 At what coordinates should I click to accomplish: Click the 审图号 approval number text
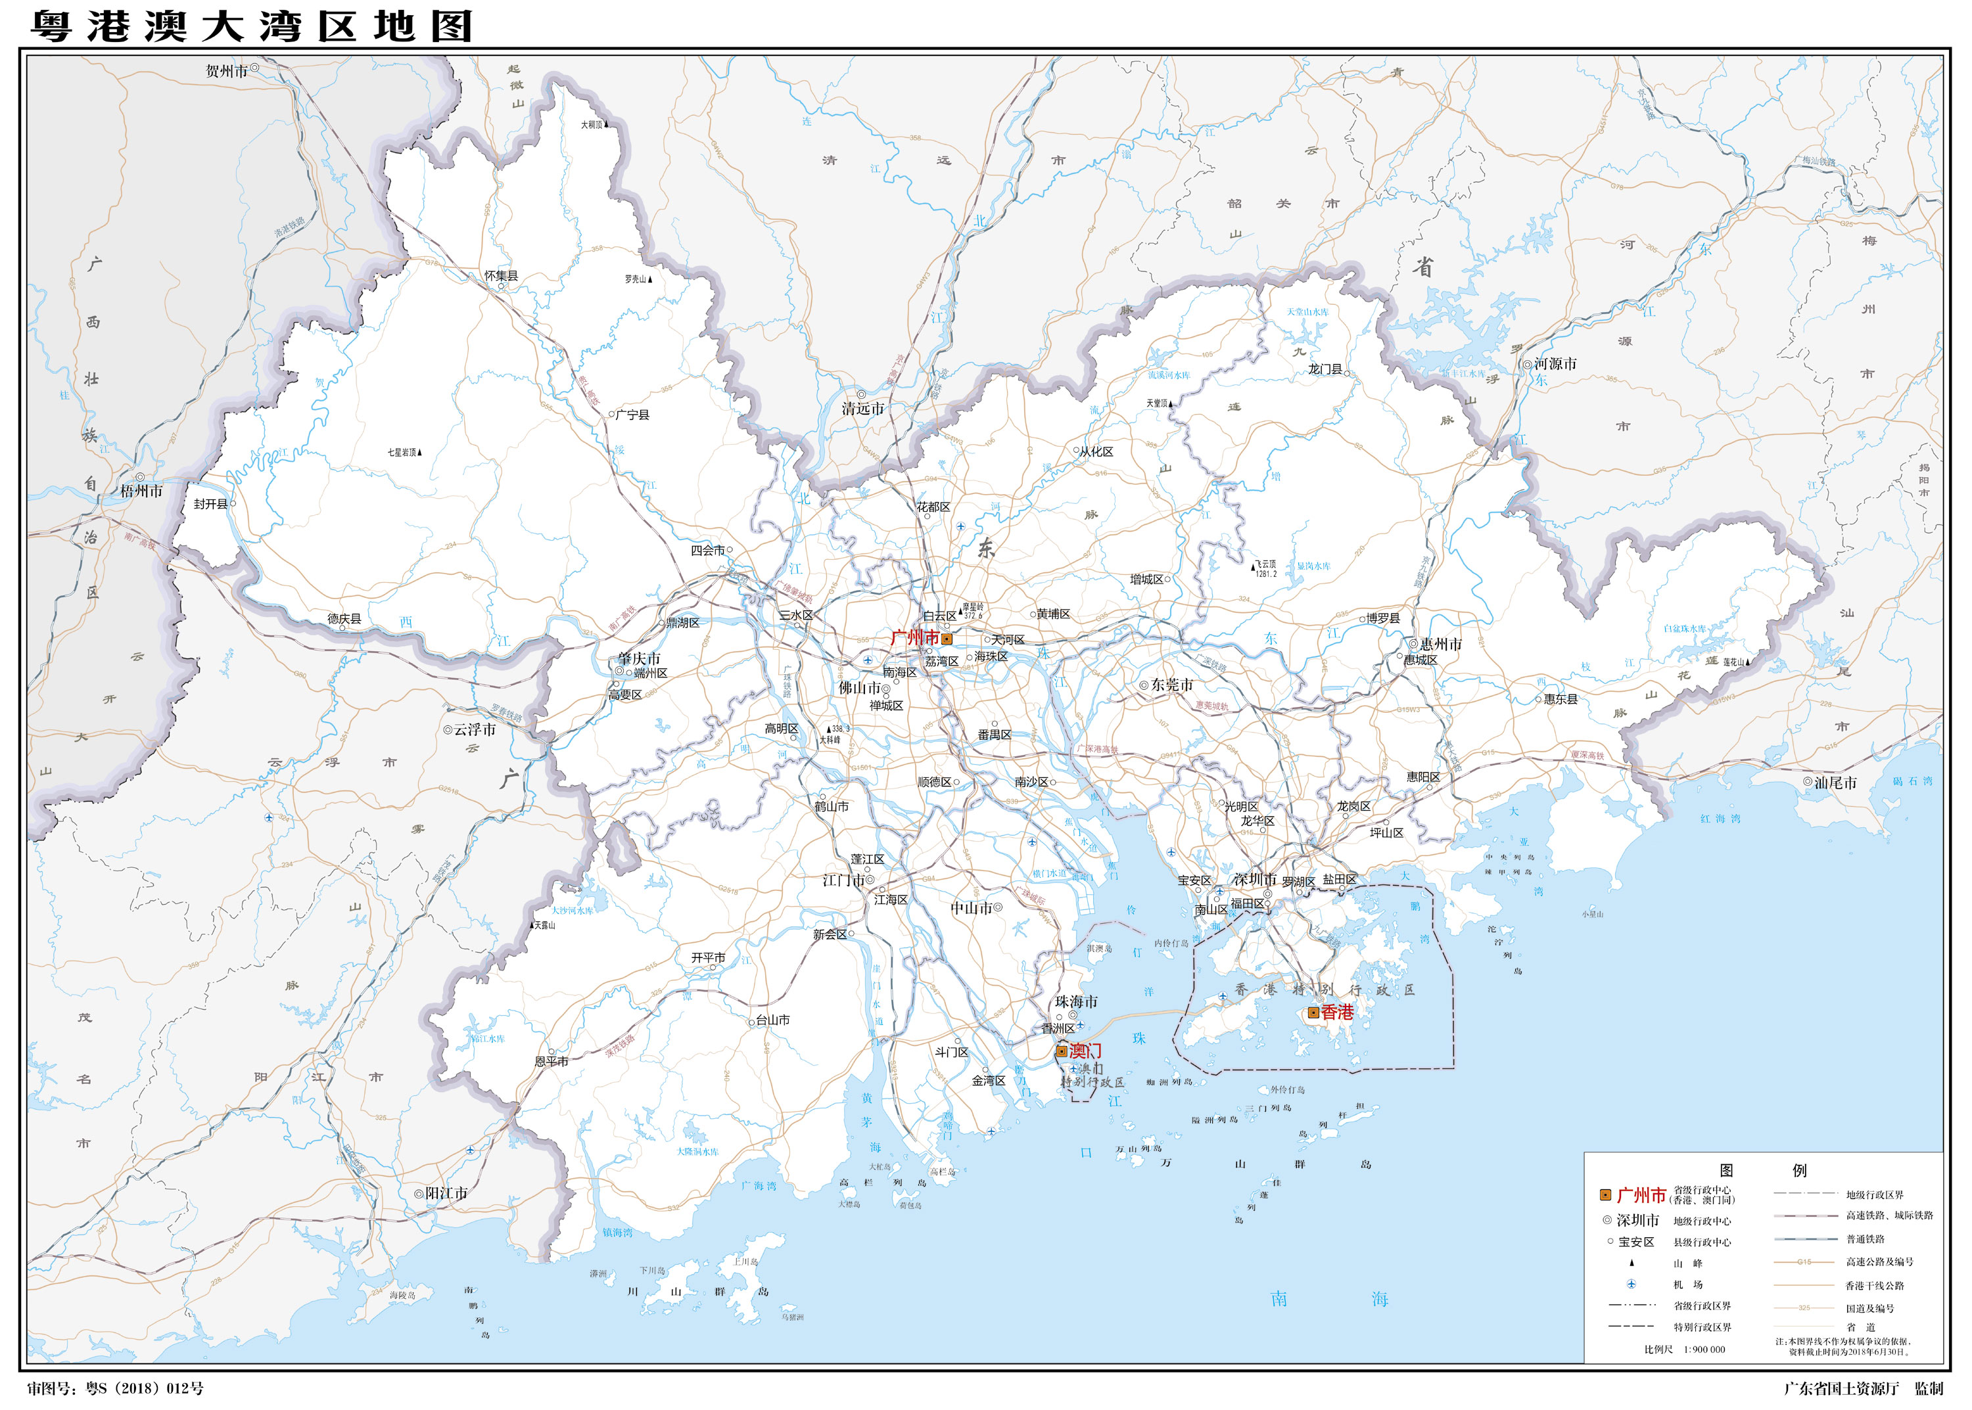coord(114,1388)
